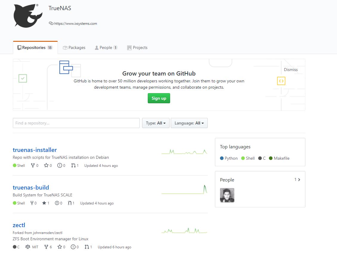Click the Shell language dot for truenas-build

(15, 203)
